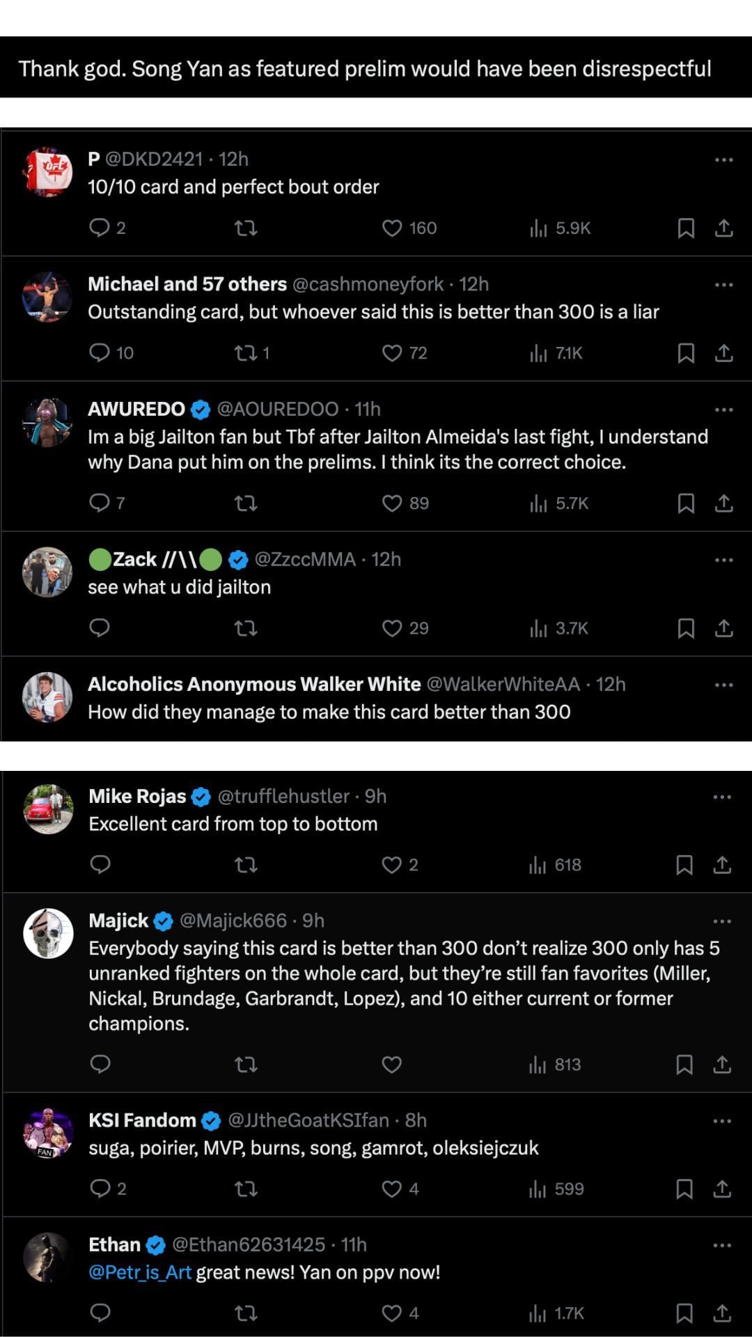
Task: Open Majick's skull profile picture
Action: tap(48, 933)
